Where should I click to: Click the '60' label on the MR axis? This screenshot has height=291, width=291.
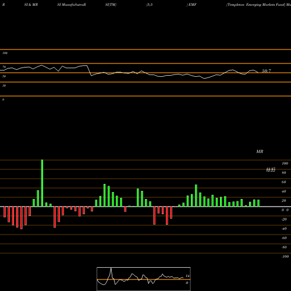tap(284, 182)
